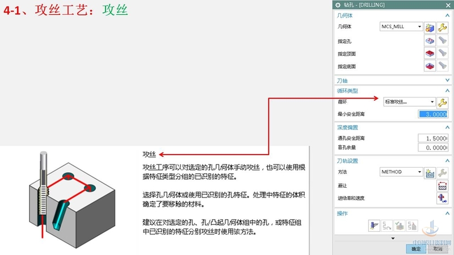Close the 钻孔 DRILLING dialog
This screenshot has height=255, width=454.
pyautogui.click(x=448, y=5)
